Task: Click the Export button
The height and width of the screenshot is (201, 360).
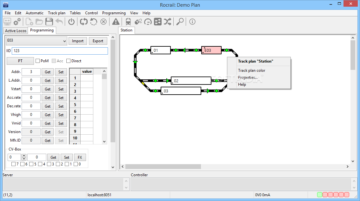Action: 98,41
